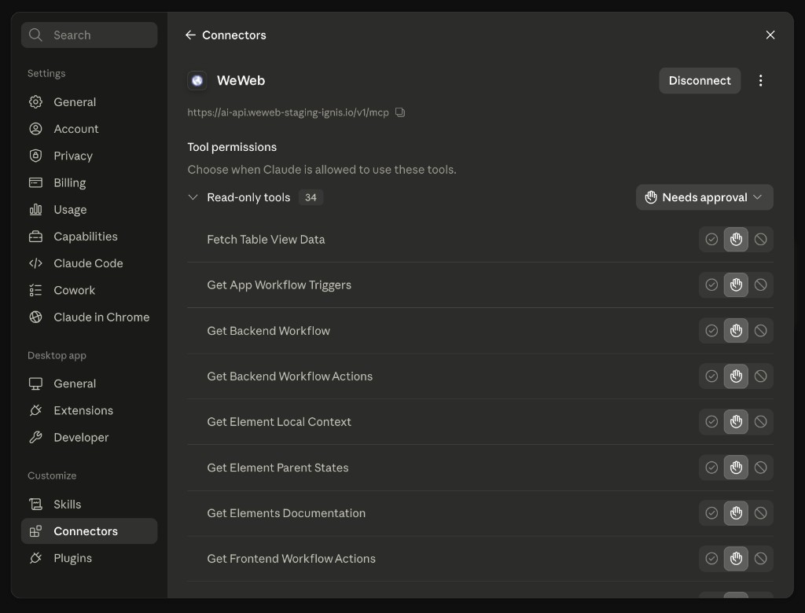Click the Get Frontend Workflow Actions label
Image resolution: width=805 pixels, height=613 pixels.
pos(291,558)
